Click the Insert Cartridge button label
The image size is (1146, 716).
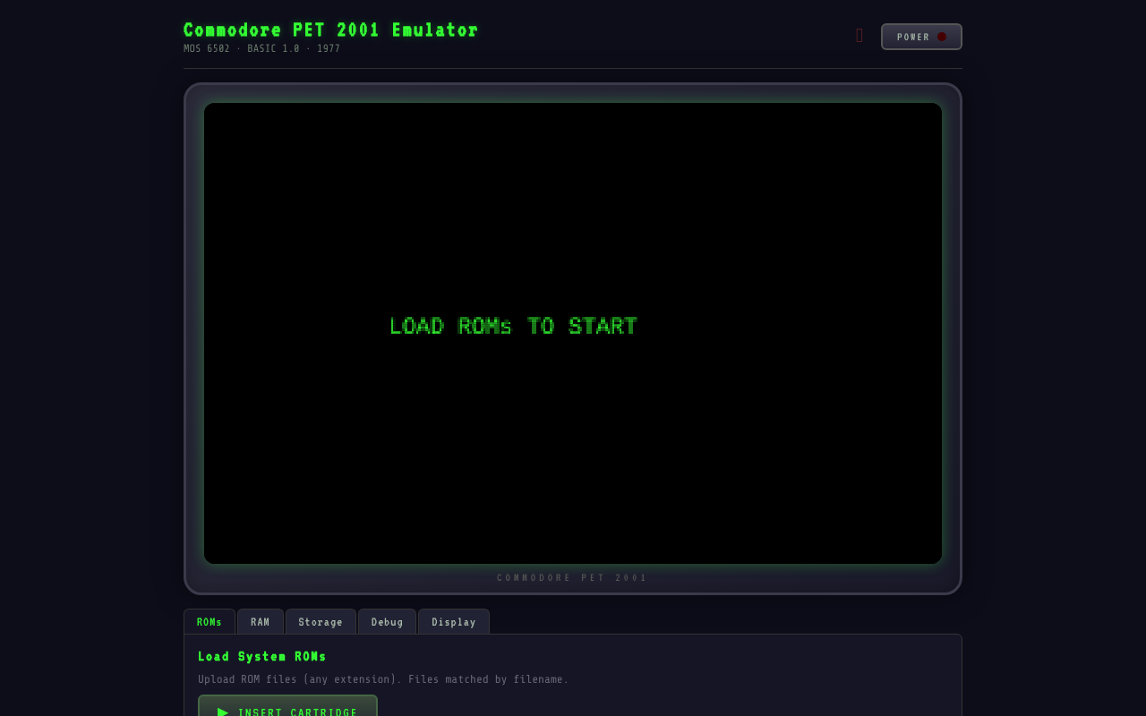[298, 712]
